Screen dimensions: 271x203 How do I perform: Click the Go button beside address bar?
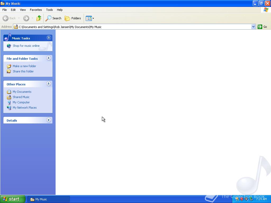tap(262, 27)
